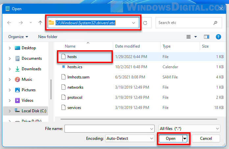
Task: Open the Encoding Auto-Detect dropdown
Action: point(130,138)
